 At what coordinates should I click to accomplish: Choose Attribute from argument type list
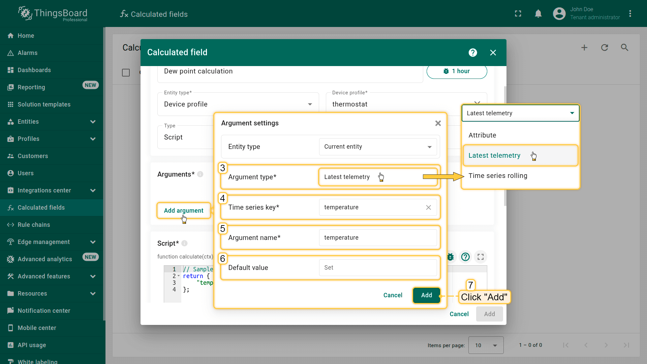click(482, 135)
